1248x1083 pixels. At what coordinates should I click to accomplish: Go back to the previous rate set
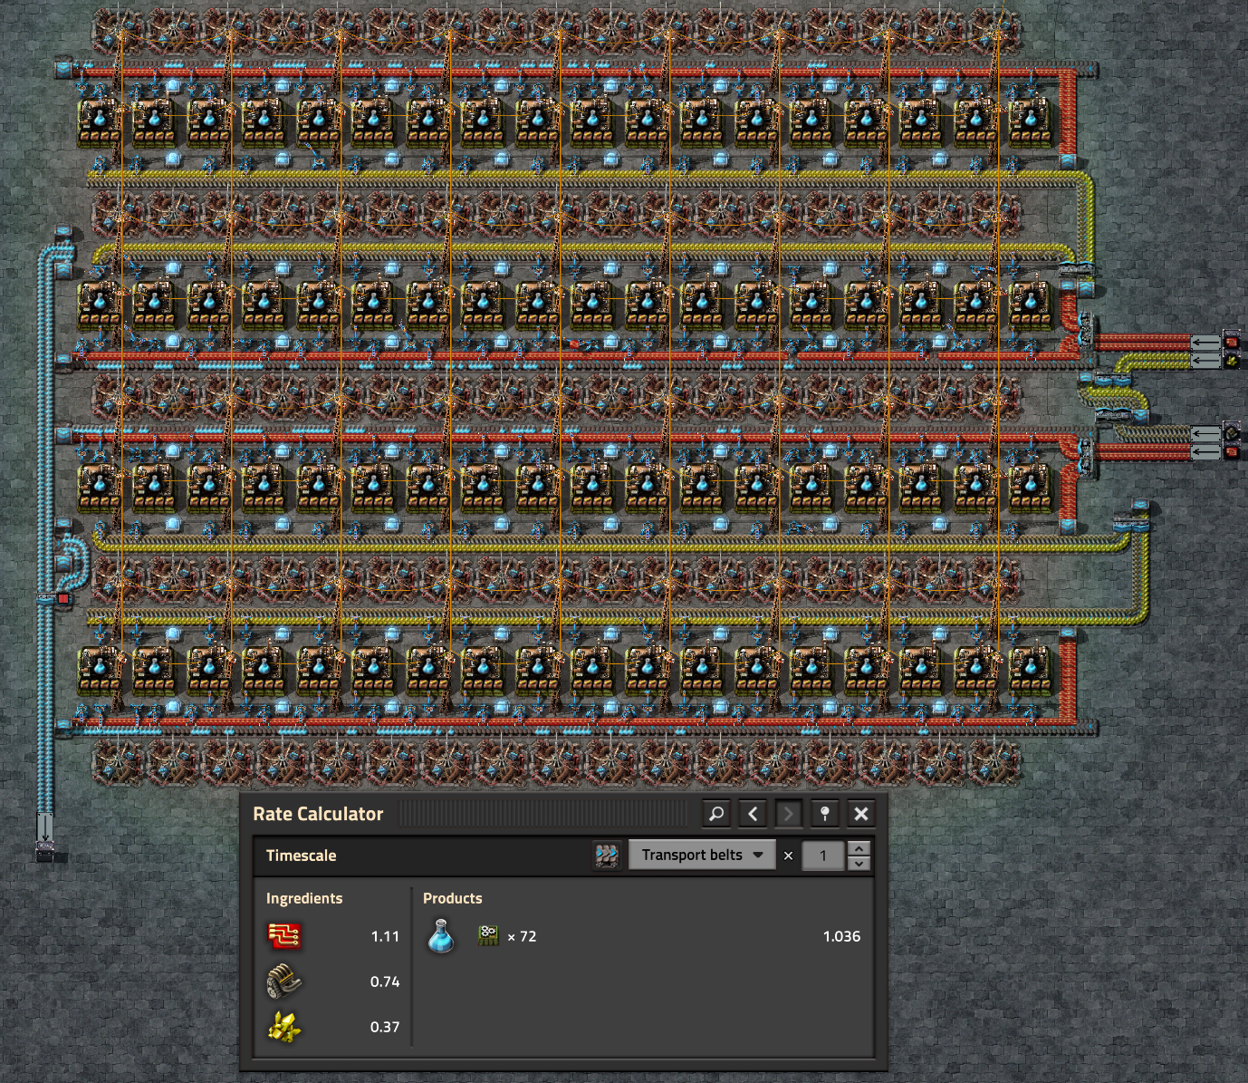(x=753, y=814)
